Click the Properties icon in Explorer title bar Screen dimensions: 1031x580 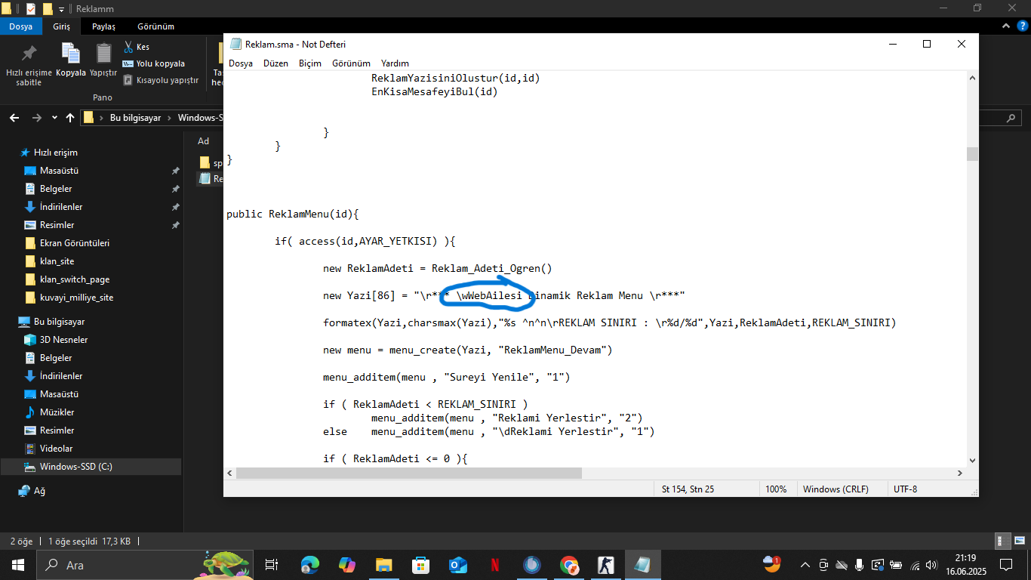pos(31,9)
